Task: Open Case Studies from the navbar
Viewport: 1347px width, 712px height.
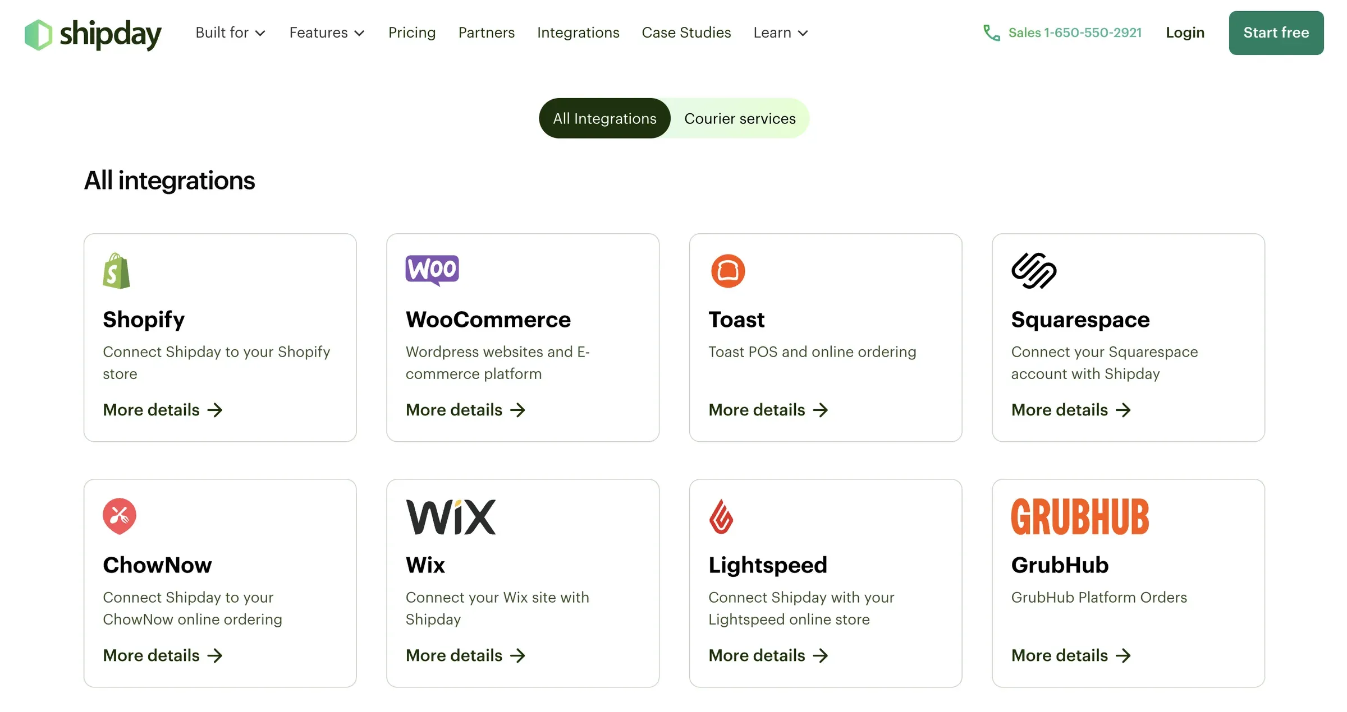Action: click(686, 33)
